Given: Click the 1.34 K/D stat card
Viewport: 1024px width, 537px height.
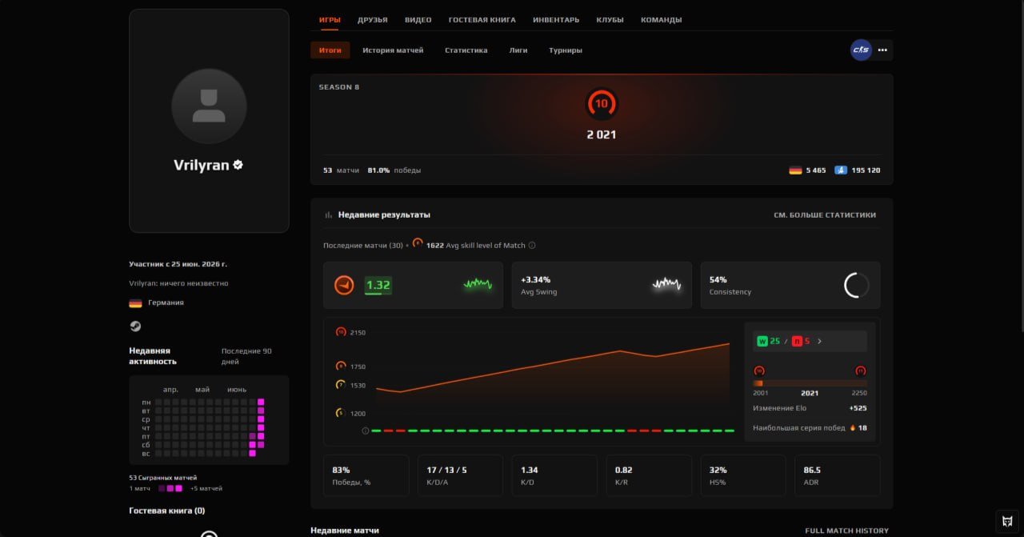Looking at the screenshot, I should 554,475.
